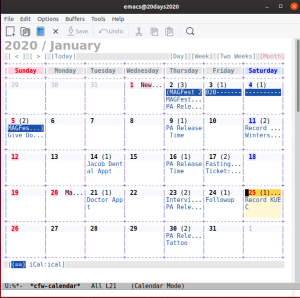The height and width of the screenshot is (298, 300).
Task: Click the X kill-buffer toolbar icon
Action: (x=55, y=31)
